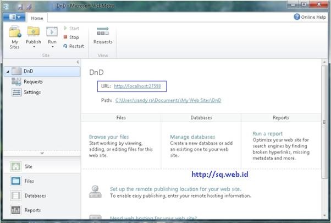Select the DnD folder in tree
This screenshot has width=331, height=223.
tap(42, 71)
